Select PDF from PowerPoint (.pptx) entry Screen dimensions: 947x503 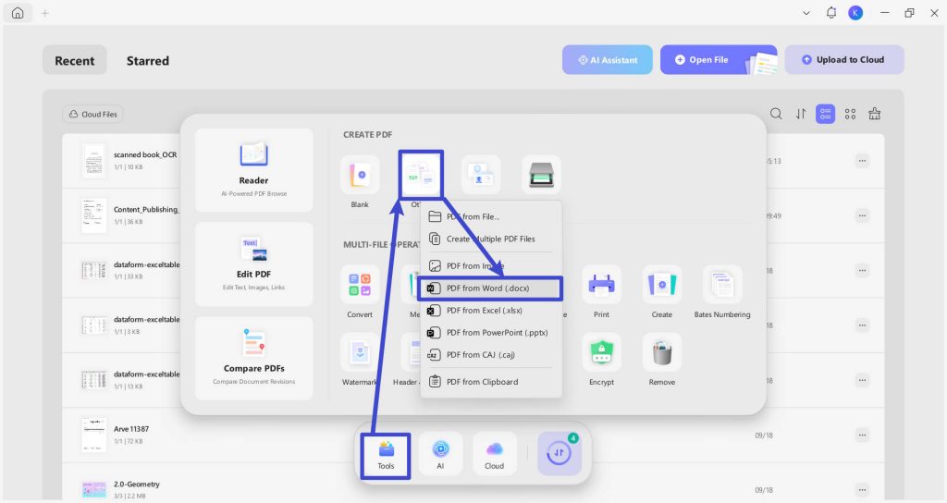click(x=491, y=333)
